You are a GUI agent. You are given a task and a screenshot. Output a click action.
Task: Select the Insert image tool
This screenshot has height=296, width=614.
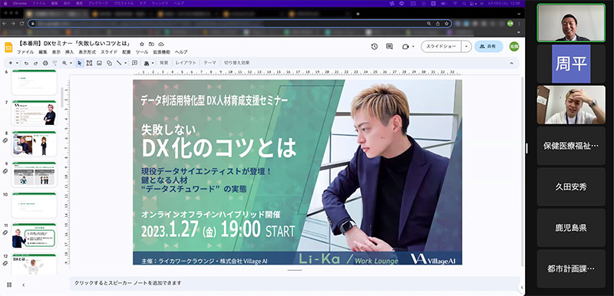(99, 63)
